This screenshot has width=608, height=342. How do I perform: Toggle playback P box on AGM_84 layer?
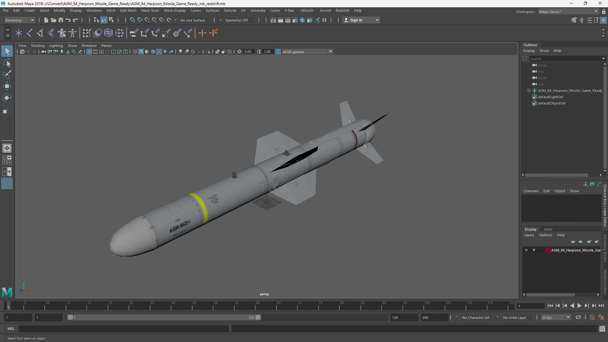pyautogui.click(x=534, y=250)
